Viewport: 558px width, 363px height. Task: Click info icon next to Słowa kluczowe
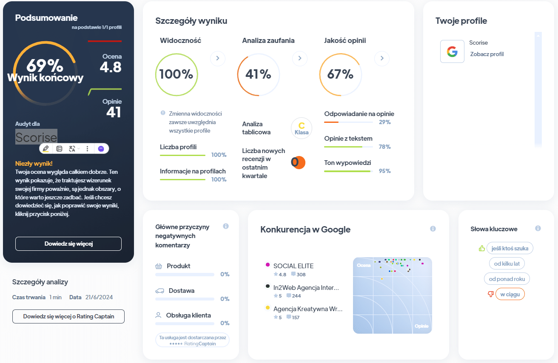tap(538, 228)
